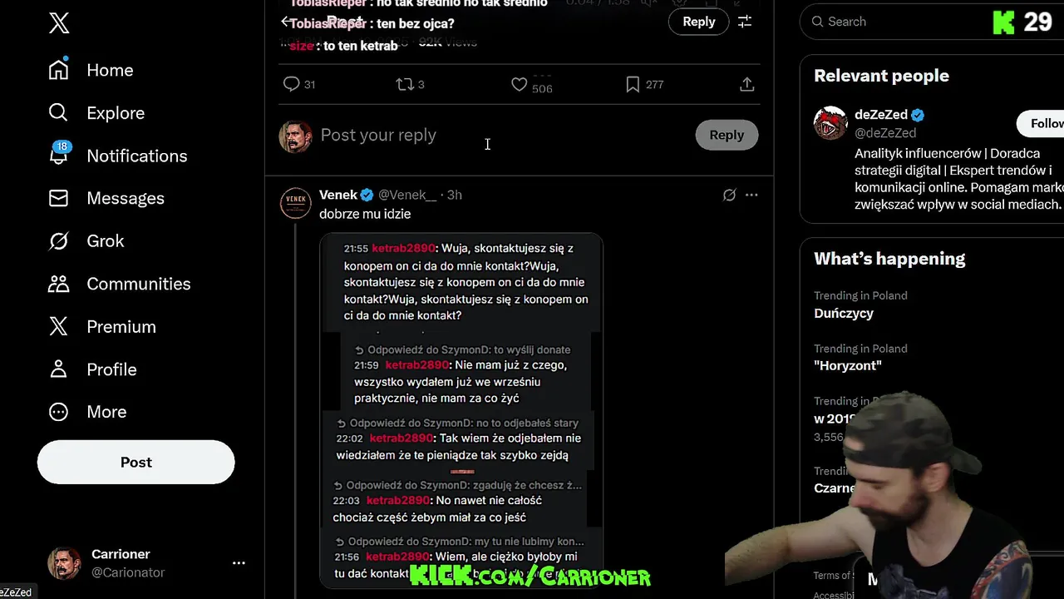1064x599 pixels.
Task: Open Premium subscription page
Action: [x=102, y=327]
